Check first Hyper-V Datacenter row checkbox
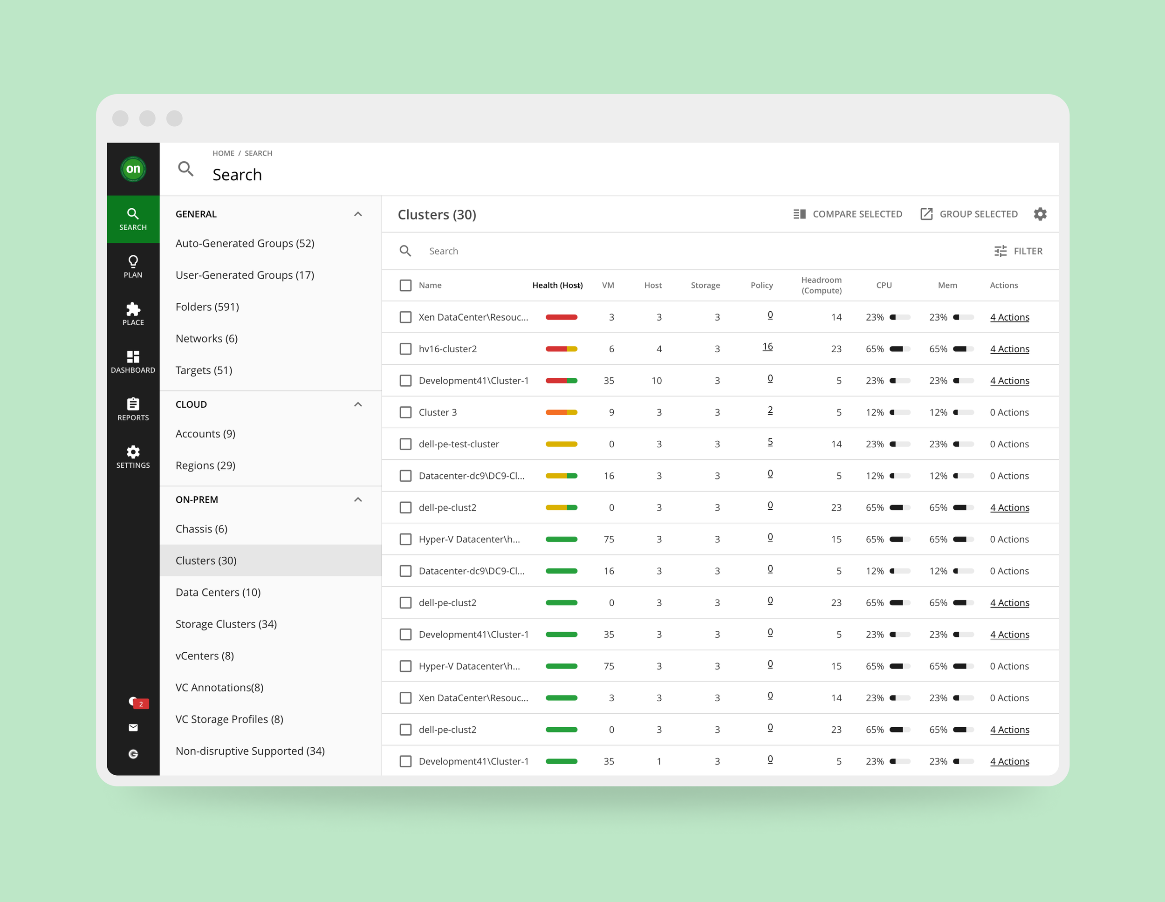The image size is (1165, 902). point(405,539)
